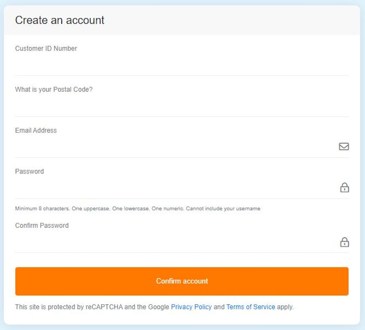
Task: Open the Privacy Policy link
Action: [x=191, y=307]
